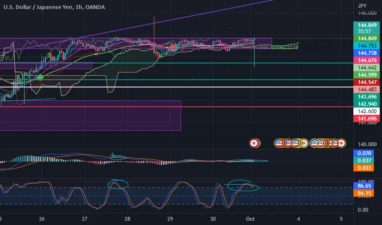Click the light green 144.642 price label
Image resolution: width=382 pixels, height=225 pixels.
(x=366, y=67)
